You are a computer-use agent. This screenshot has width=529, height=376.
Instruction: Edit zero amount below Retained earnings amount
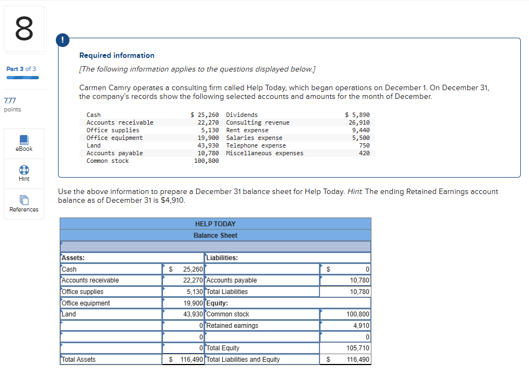pos(345,337)
